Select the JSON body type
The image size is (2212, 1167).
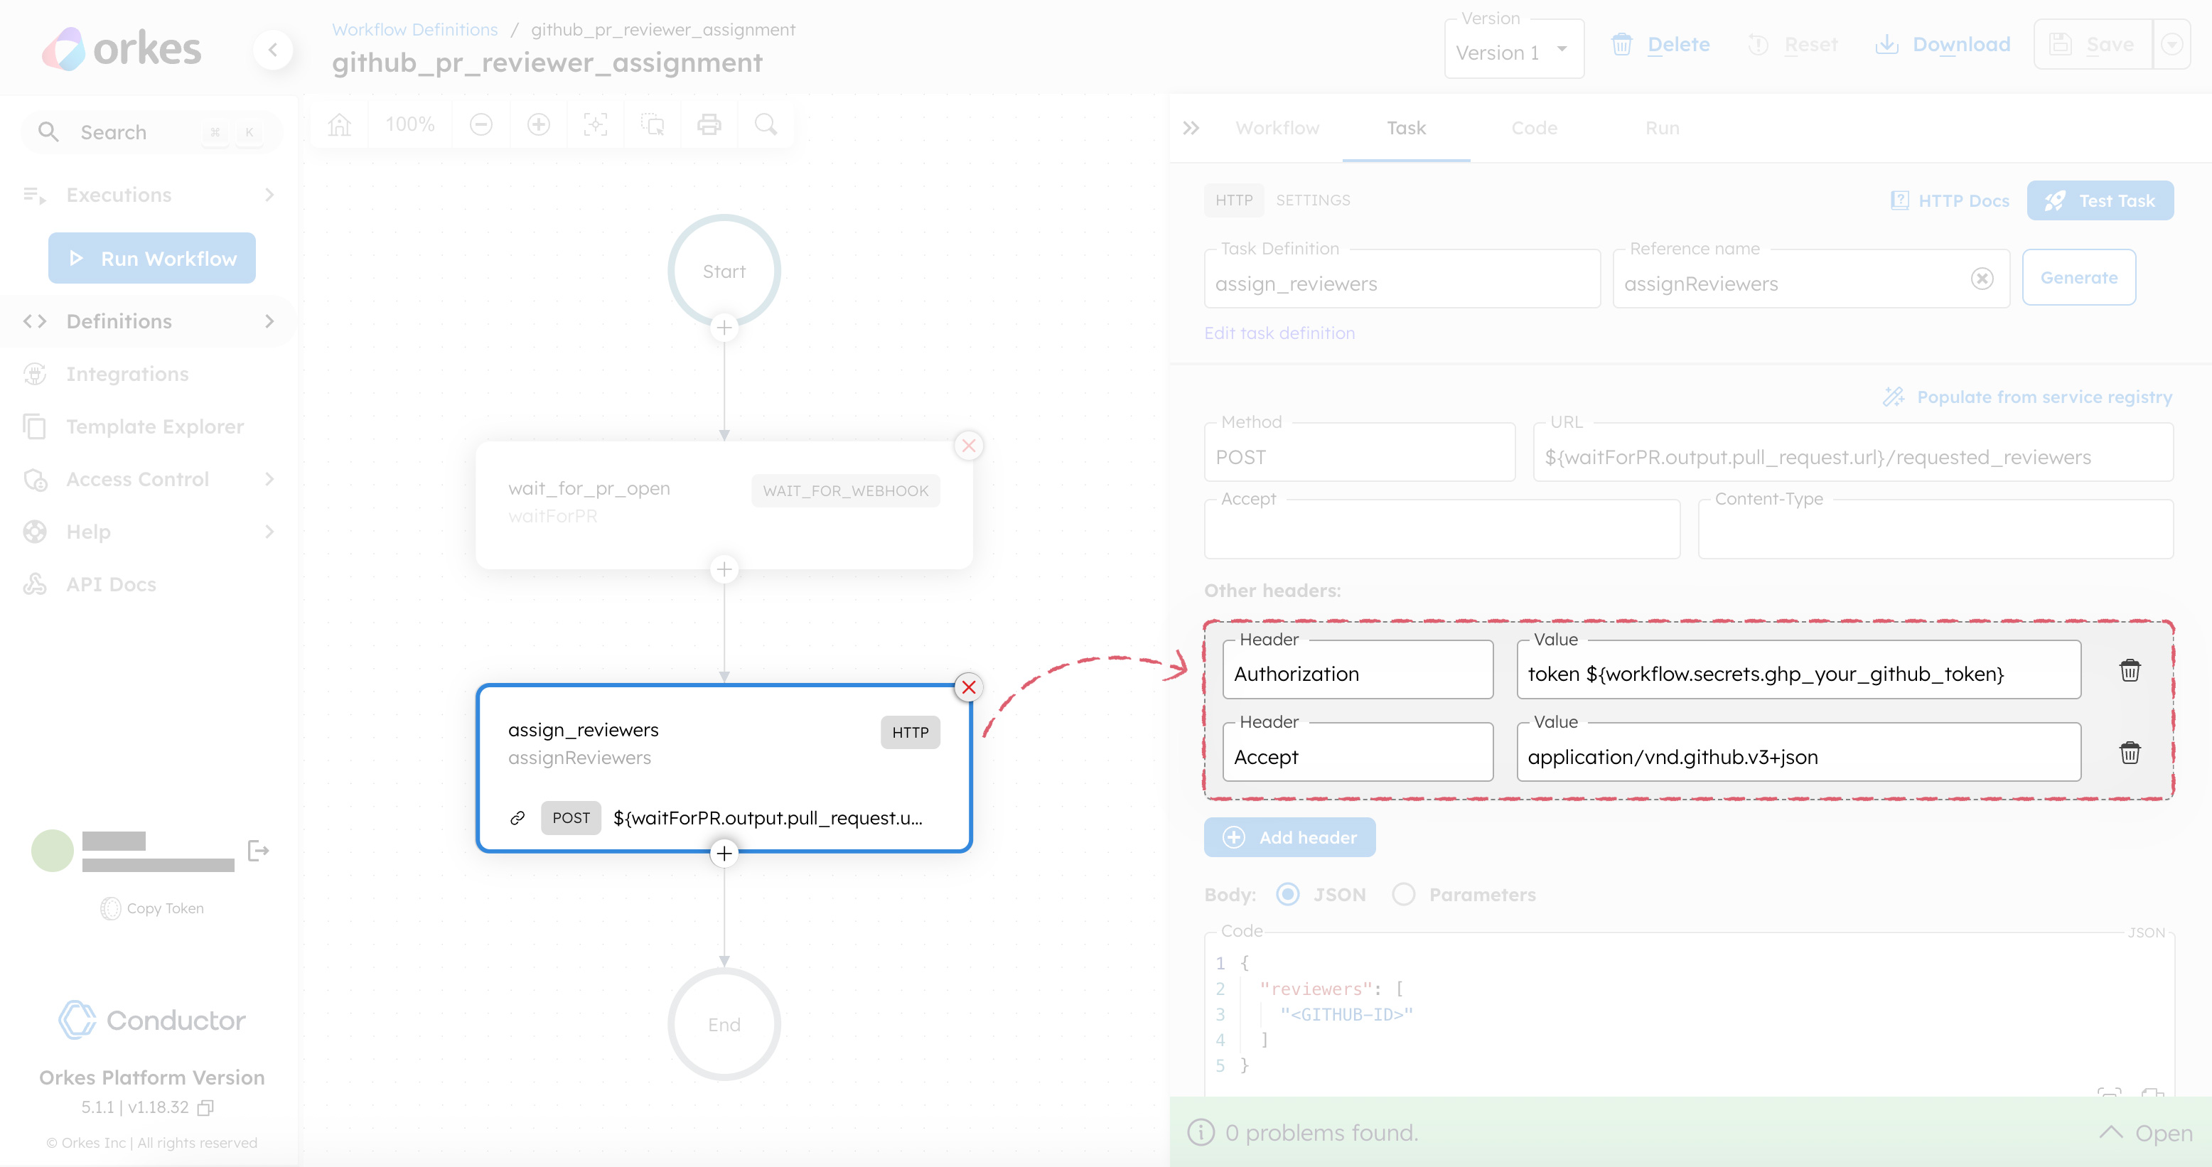(1288, 894)
